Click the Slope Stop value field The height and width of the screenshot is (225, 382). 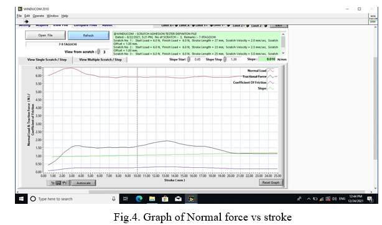pos(234,60)
